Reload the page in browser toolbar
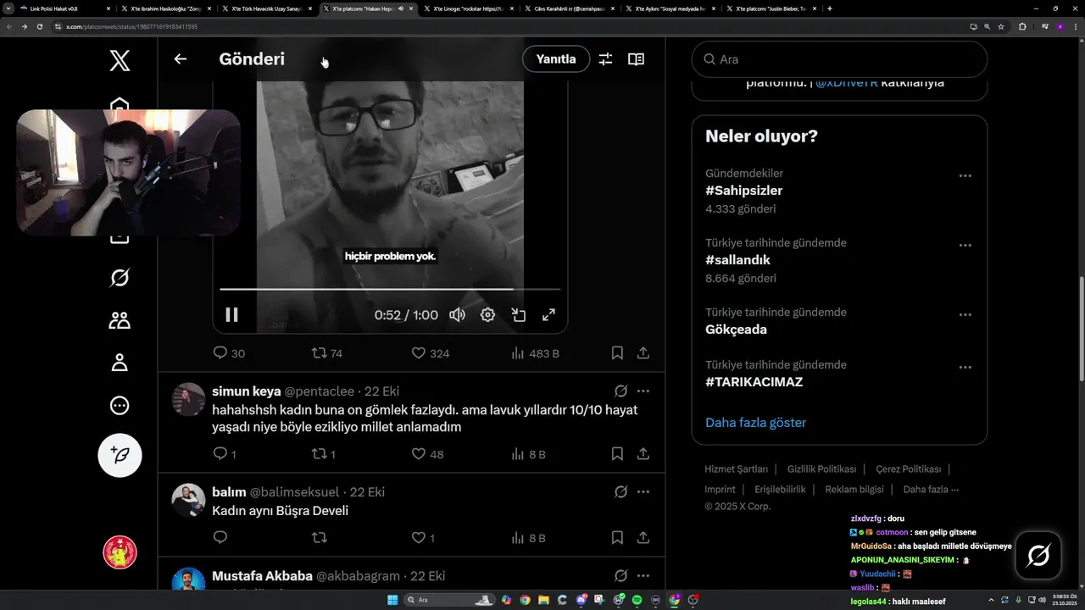The width and height of the screenshot is (1085, 610). point(39,26)
